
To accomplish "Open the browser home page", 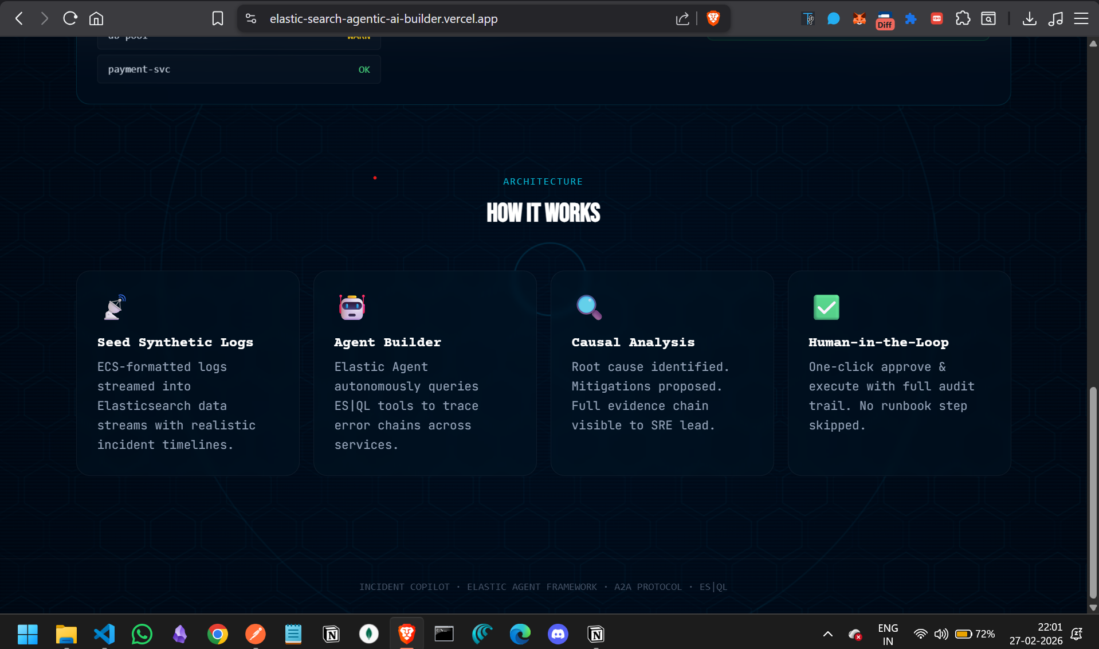I will 96,18.
